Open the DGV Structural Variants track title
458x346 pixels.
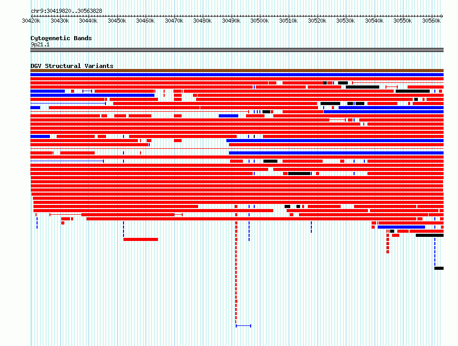coord(72,66)
